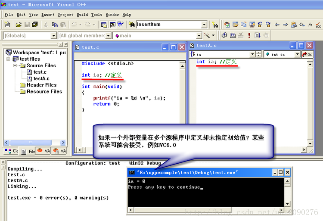The height and width of the screenshot is (221, 323).
Task: Open the Window List icon
Action: [x=121, y=25]
